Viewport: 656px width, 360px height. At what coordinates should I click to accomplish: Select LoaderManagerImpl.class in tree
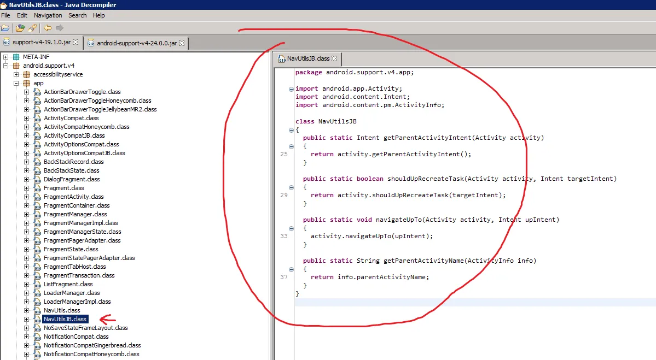[x=77, y=302]
